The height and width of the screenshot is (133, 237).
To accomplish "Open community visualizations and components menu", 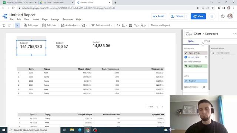I will (x=84, y=25).
